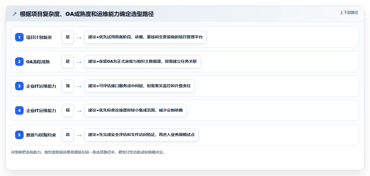This screenshot has height=176, width=370.
Task: Click the diagonal arrow icon beside the title
Action: (x=15, y=14)
